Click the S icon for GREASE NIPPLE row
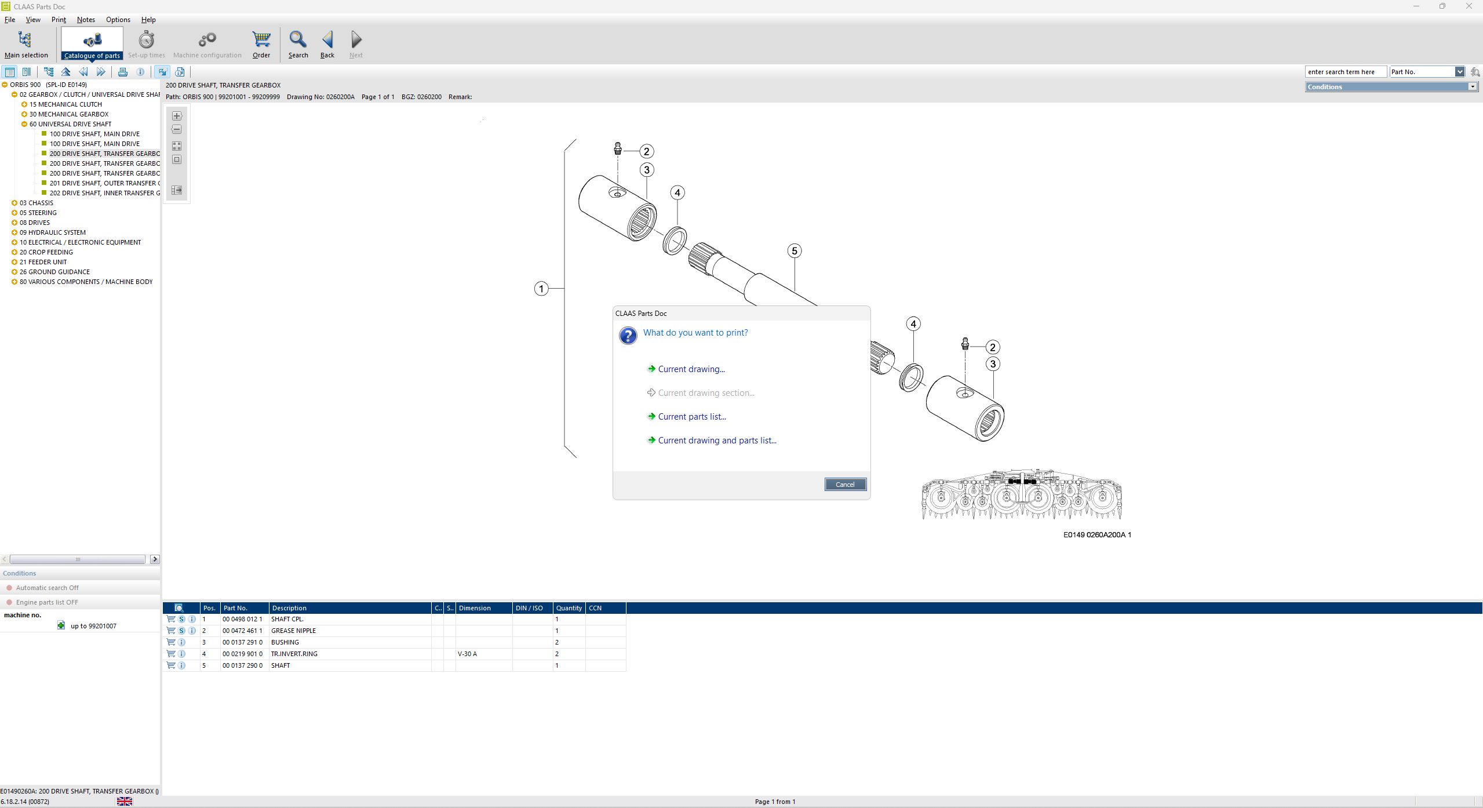The image size is (1483, 808). [181, 631]
